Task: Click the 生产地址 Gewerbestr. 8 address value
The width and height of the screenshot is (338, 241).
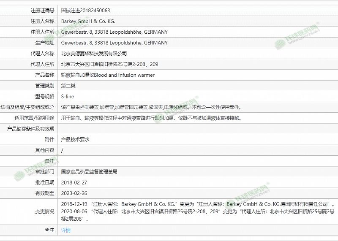Action: [x=114, y=43]
